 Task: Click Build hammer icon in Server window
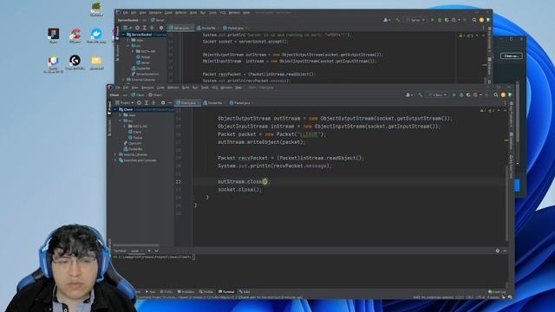coord(398,20)
